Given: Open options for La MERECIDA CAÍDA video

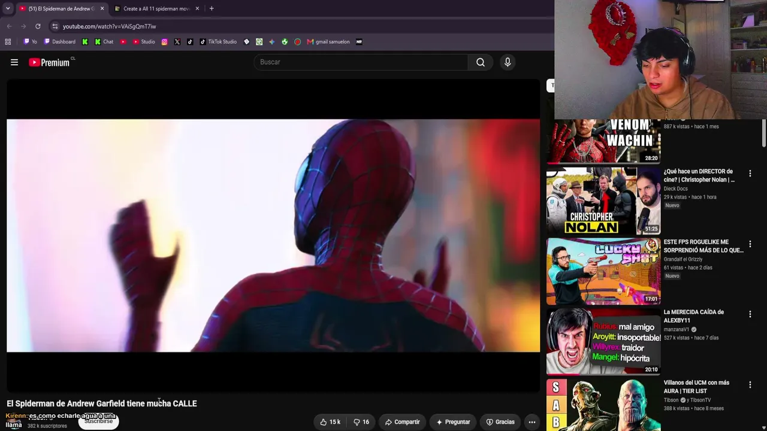Looking at the screenshot, I should click(750, 314).
